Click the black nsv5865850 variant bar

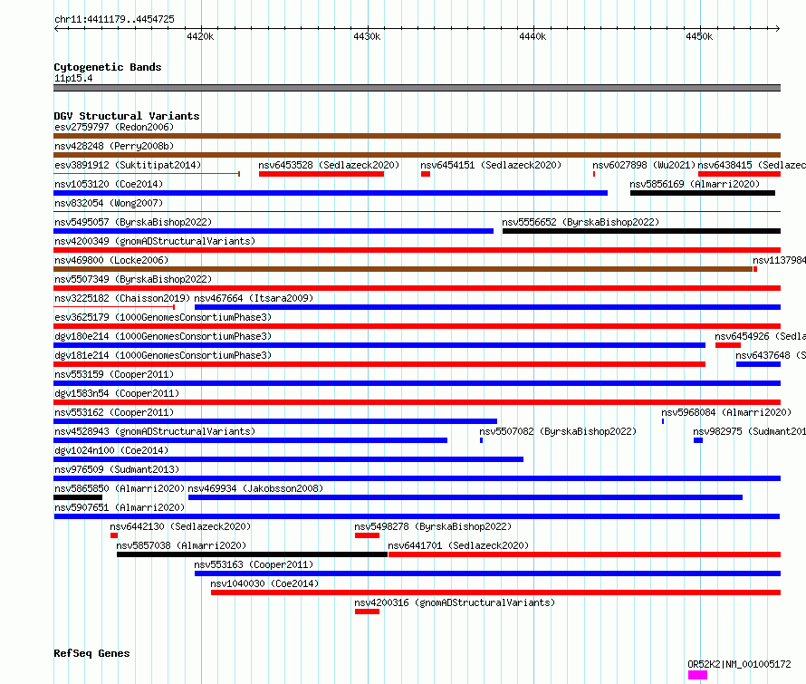(78, 497)
